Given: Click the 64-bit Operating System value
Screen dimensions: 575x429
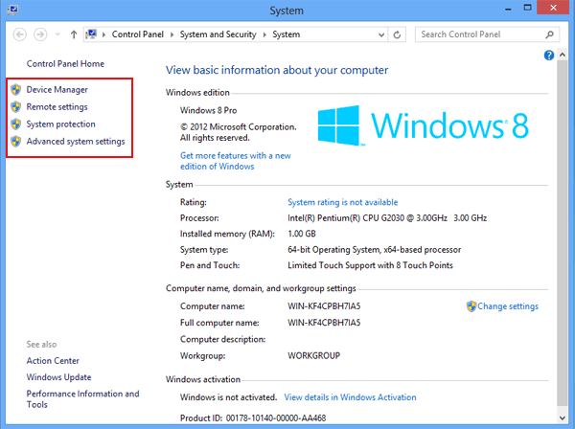Looking at the screenshot, I should click(375, 250).
